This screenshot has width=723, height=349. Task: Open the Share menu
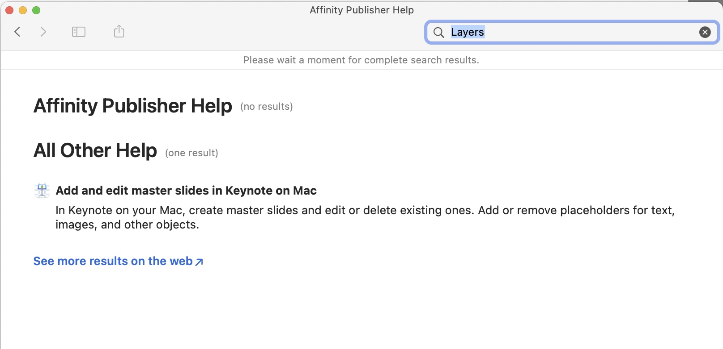point(119,31)
